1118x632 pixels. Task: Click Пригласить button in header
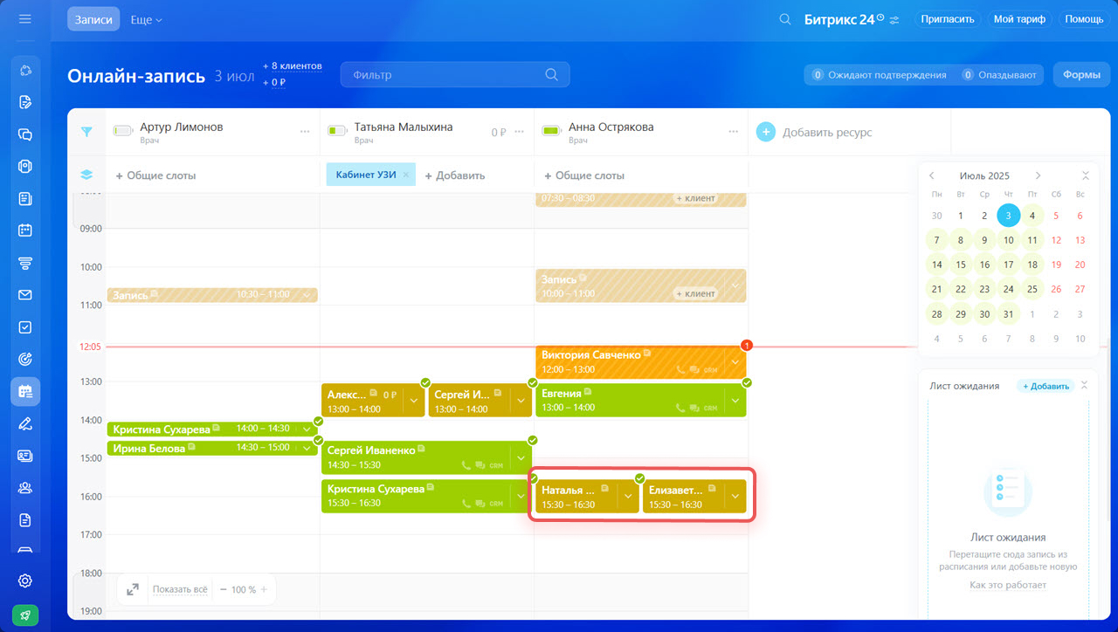point(948,19)
